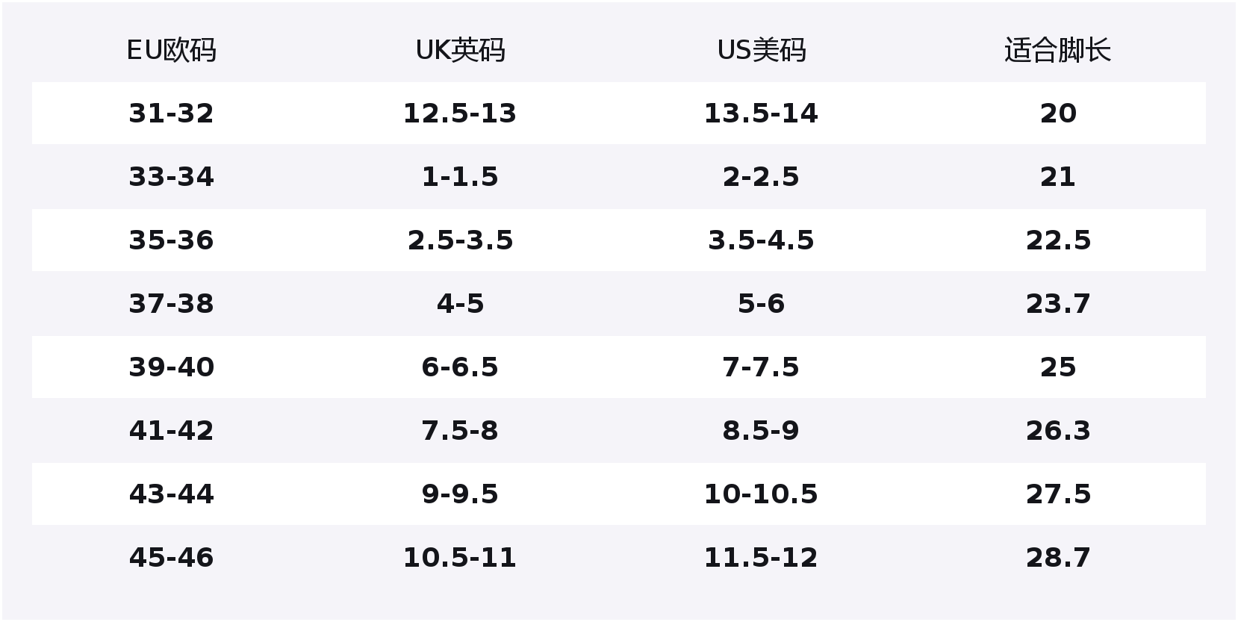The width and height of the screenshot is (1238, 622).
Task: Select the UK size 12.5-13 cell
Action: (x=460, y=113)
